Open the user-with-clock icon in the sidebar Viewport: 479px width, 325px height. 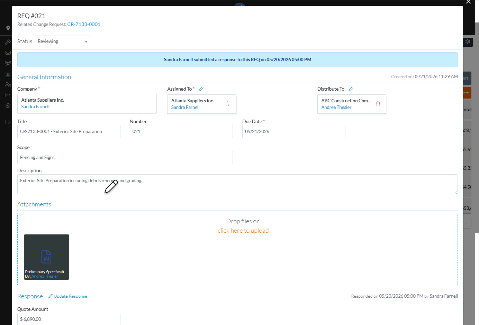tap(8, 84)
